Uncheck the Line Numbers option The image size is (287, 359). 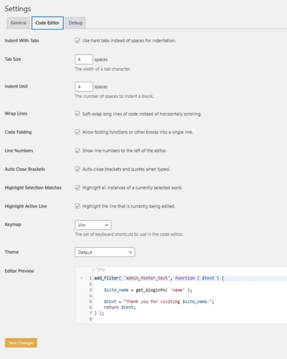coord(77,150)
